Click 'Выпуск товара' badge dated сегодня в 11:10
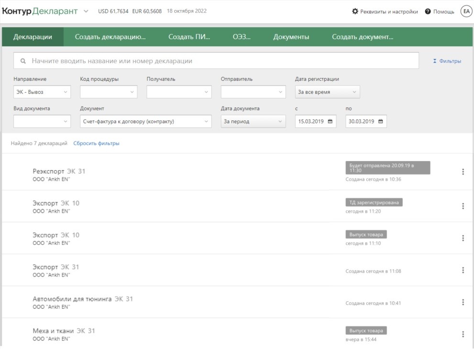 click(366, 234)
